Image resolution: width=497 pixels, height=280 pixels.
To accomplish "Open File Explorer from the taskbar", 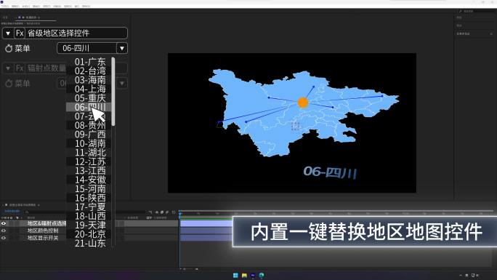I will coord(244,275).
